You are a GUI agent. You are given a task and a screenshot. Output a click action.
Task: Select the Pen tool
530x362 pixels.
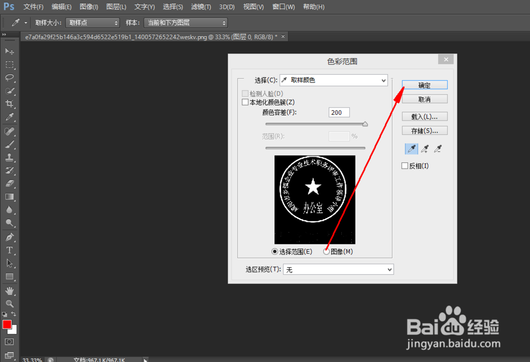pos(10,237)
